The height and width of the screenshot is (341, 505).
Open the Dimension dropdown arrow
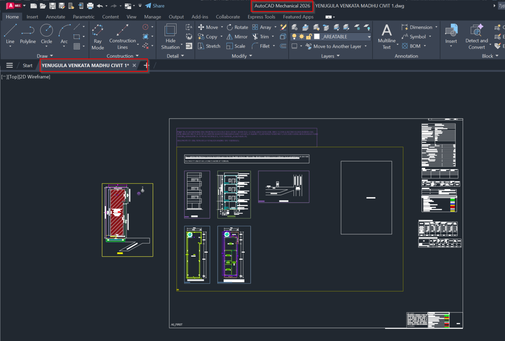pyautogui.click(x=436, y=27)
